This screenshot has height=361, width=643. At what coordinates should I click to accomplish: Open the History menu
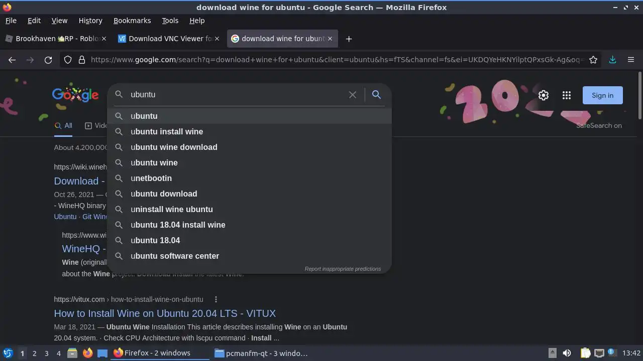[x=90, y=21]
